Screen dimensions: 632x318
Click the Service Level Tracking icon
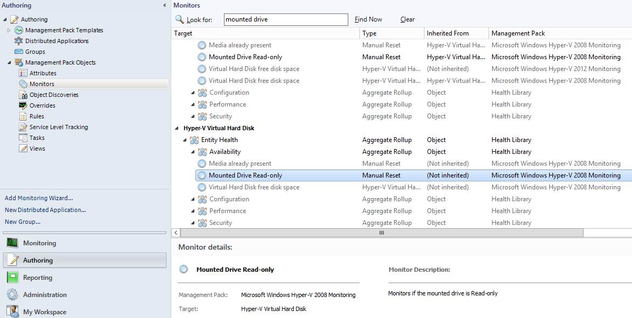(23, 127)
